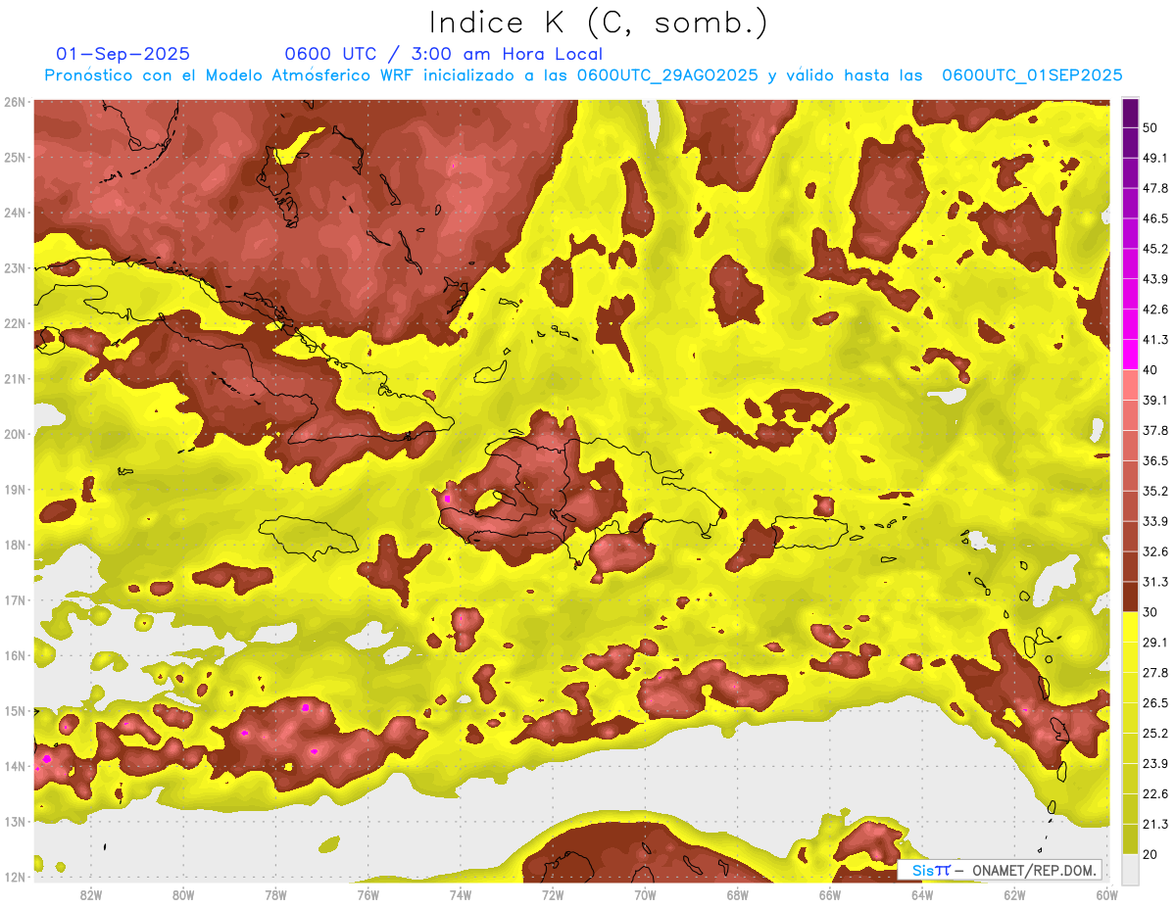
Task: Select the '78W' longitude label
Action: tap(275, 895)
